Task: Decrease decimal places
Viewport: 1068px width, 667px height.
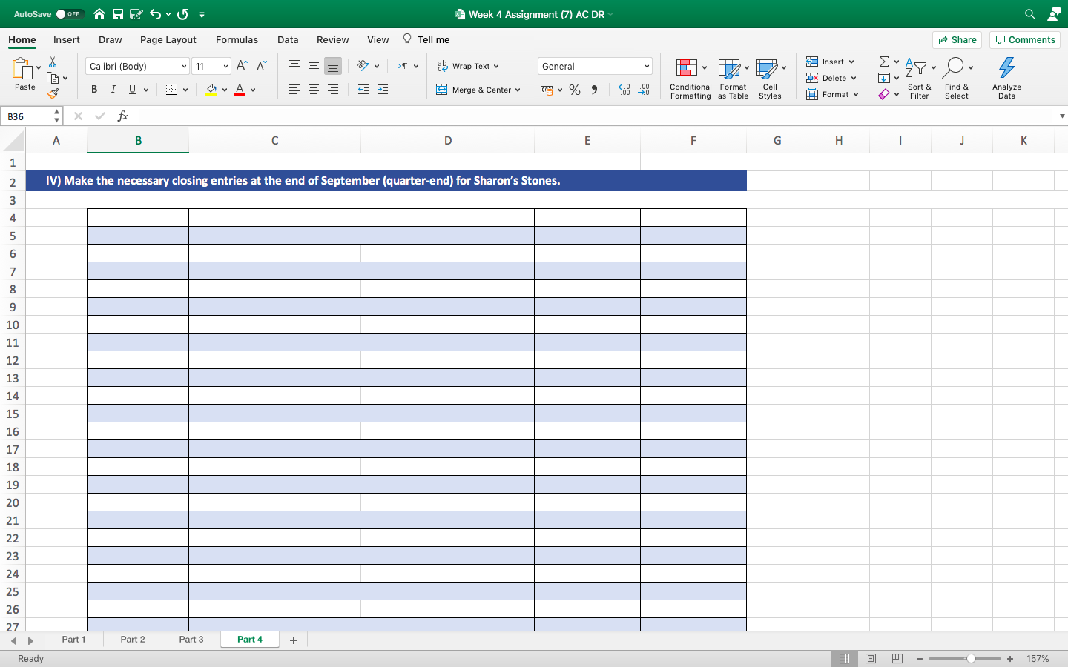Action: point(644,90)
